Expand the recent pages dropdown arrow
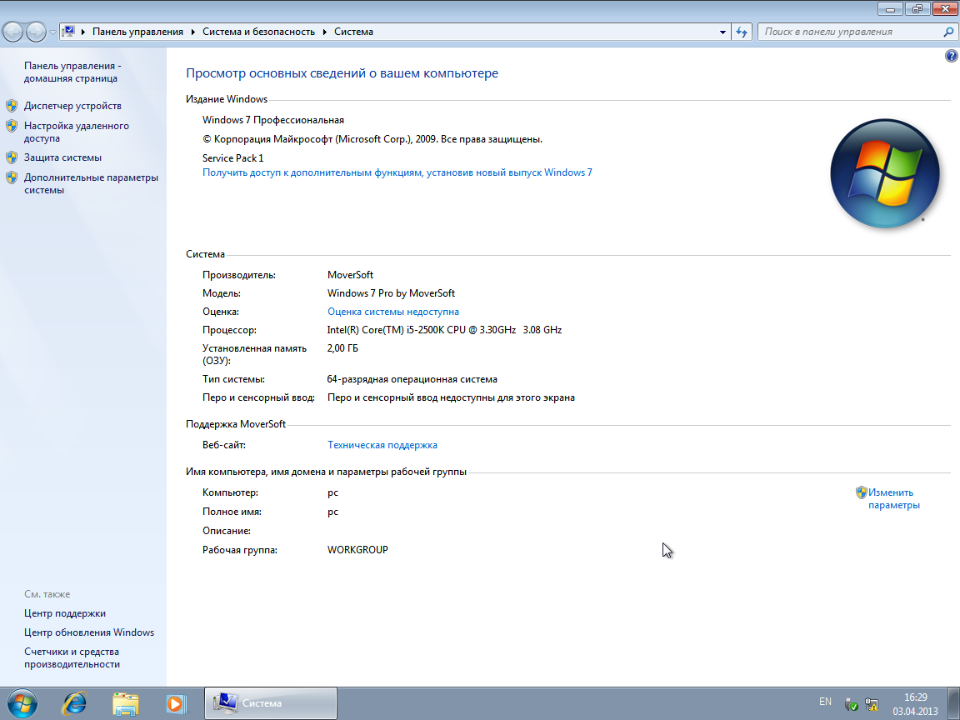This screenshot has width=960, height=720. pyautogui.click(x=53, y=32)
